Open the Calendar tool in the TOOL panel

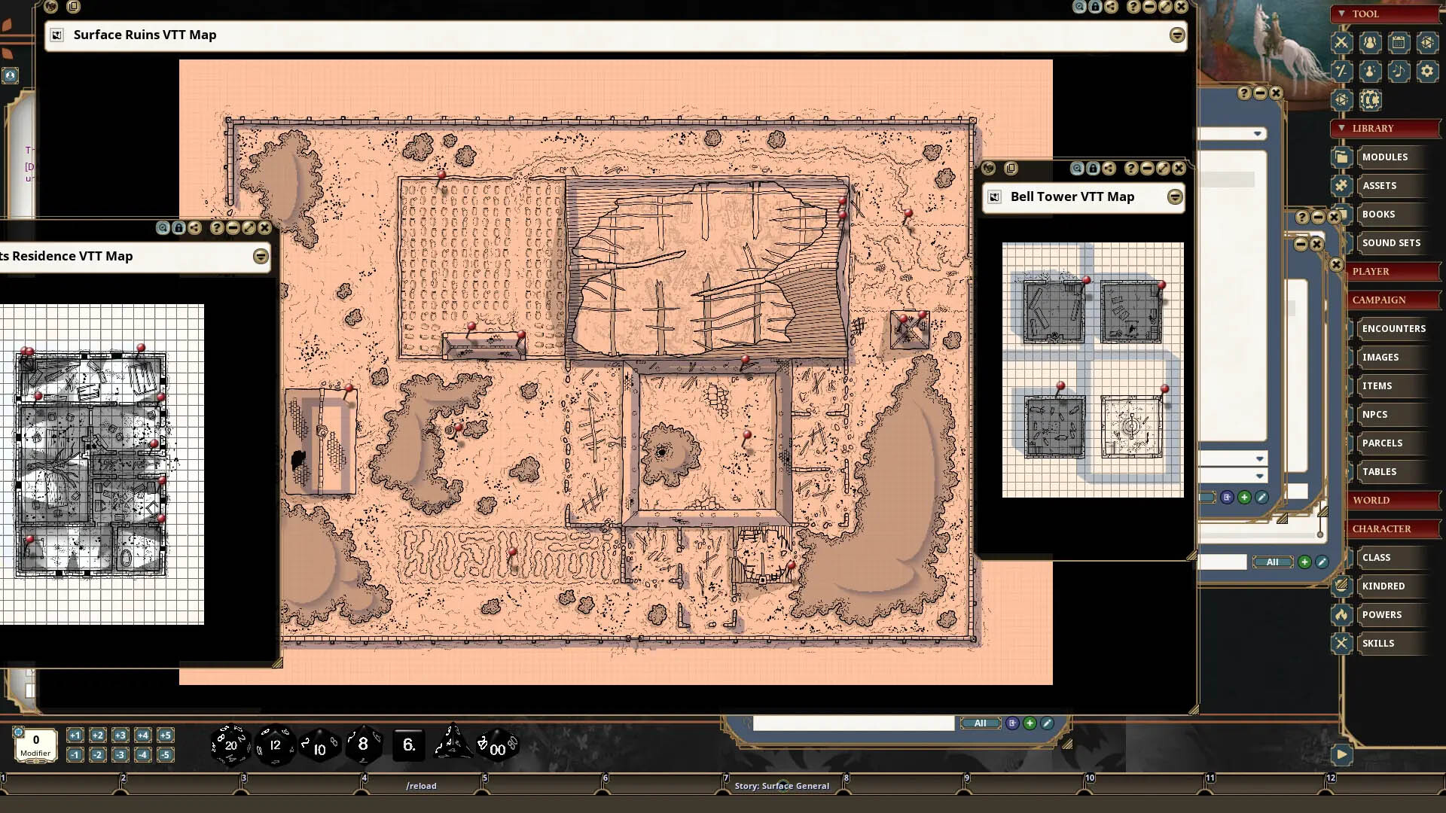click(1399, 43)
